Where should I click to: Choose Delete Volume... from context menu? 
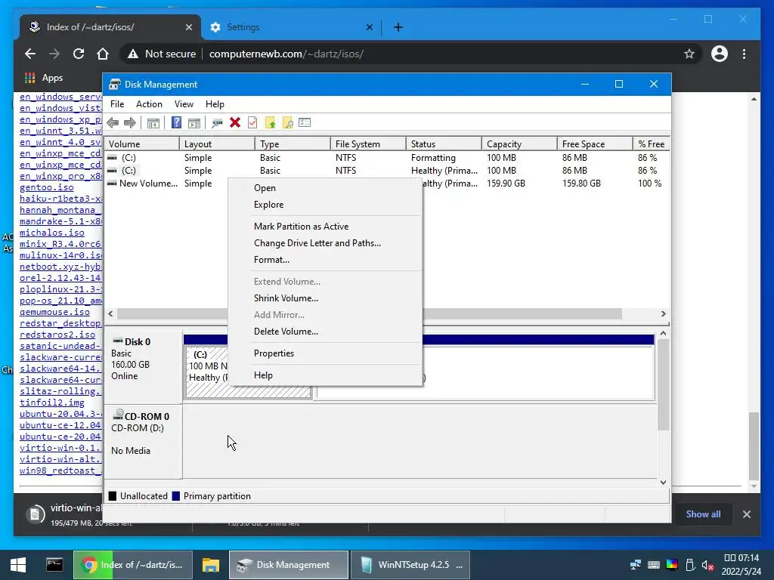click(325, 332)
